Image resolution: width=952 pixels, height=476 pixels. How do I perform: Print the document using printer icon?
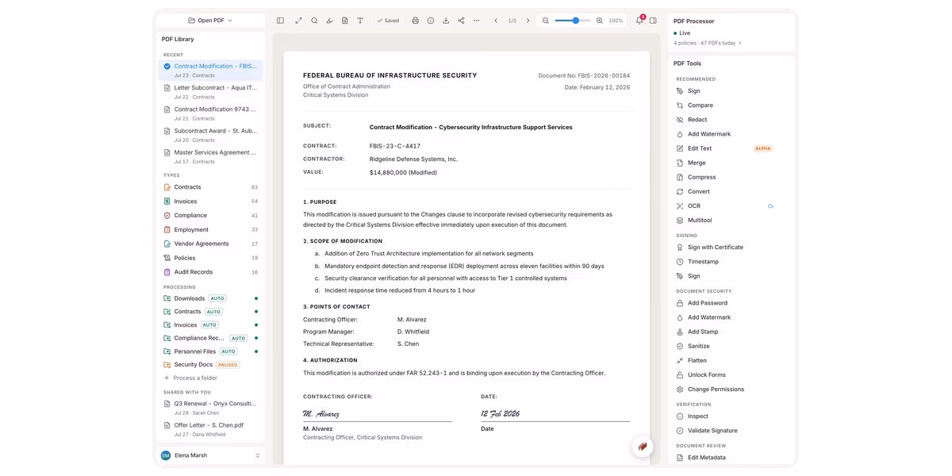[415, 21]
